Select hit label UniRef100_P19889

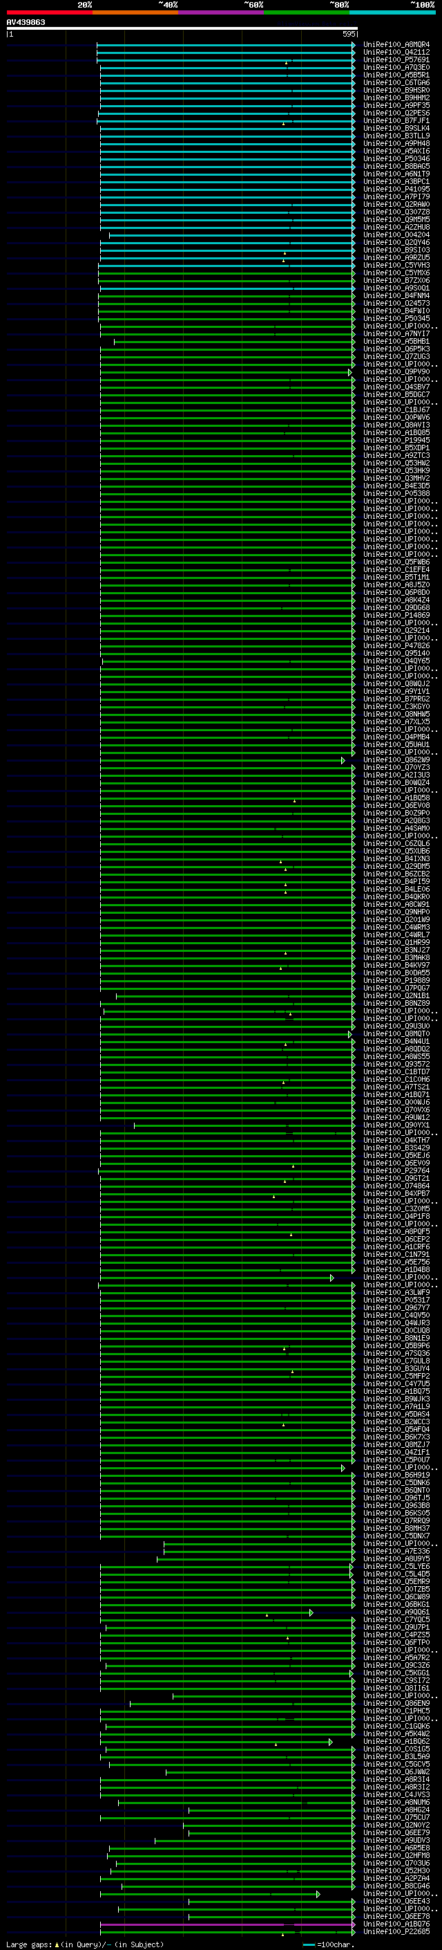pyautogui.click(x=396, y=980)
